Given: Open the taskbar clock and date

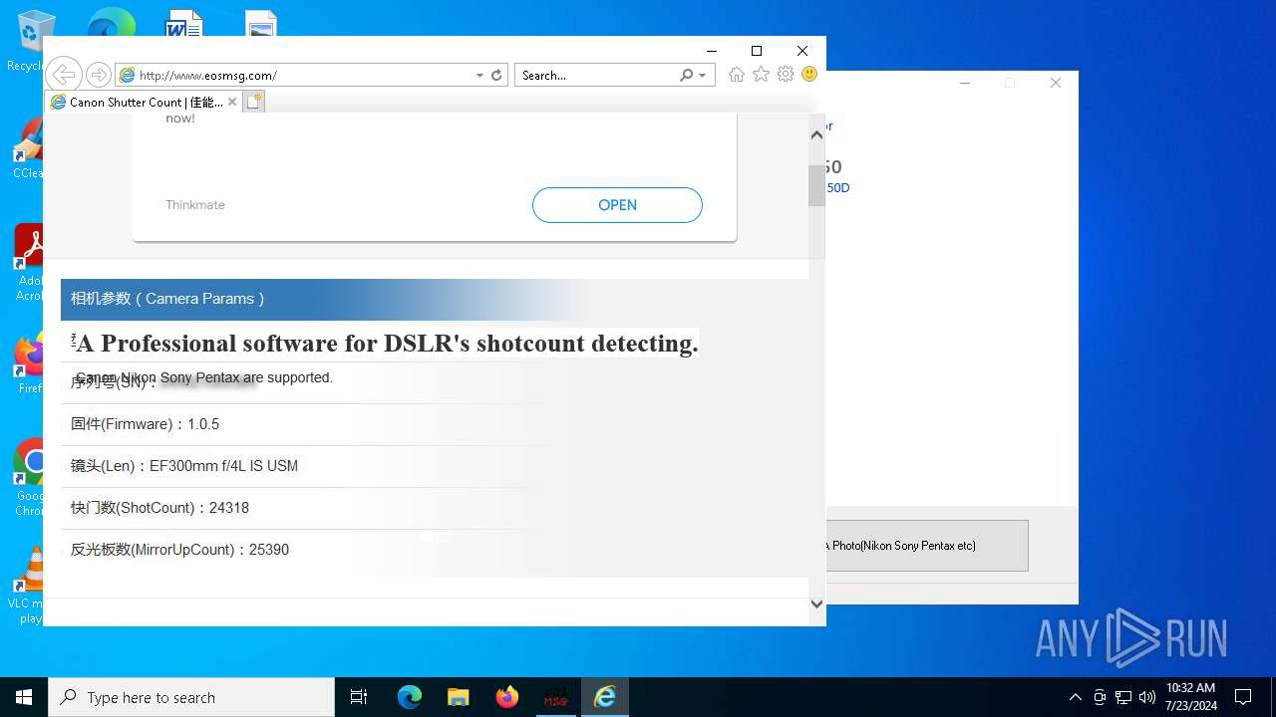Looking at the screenshot, I should [x=1191, y=697].
